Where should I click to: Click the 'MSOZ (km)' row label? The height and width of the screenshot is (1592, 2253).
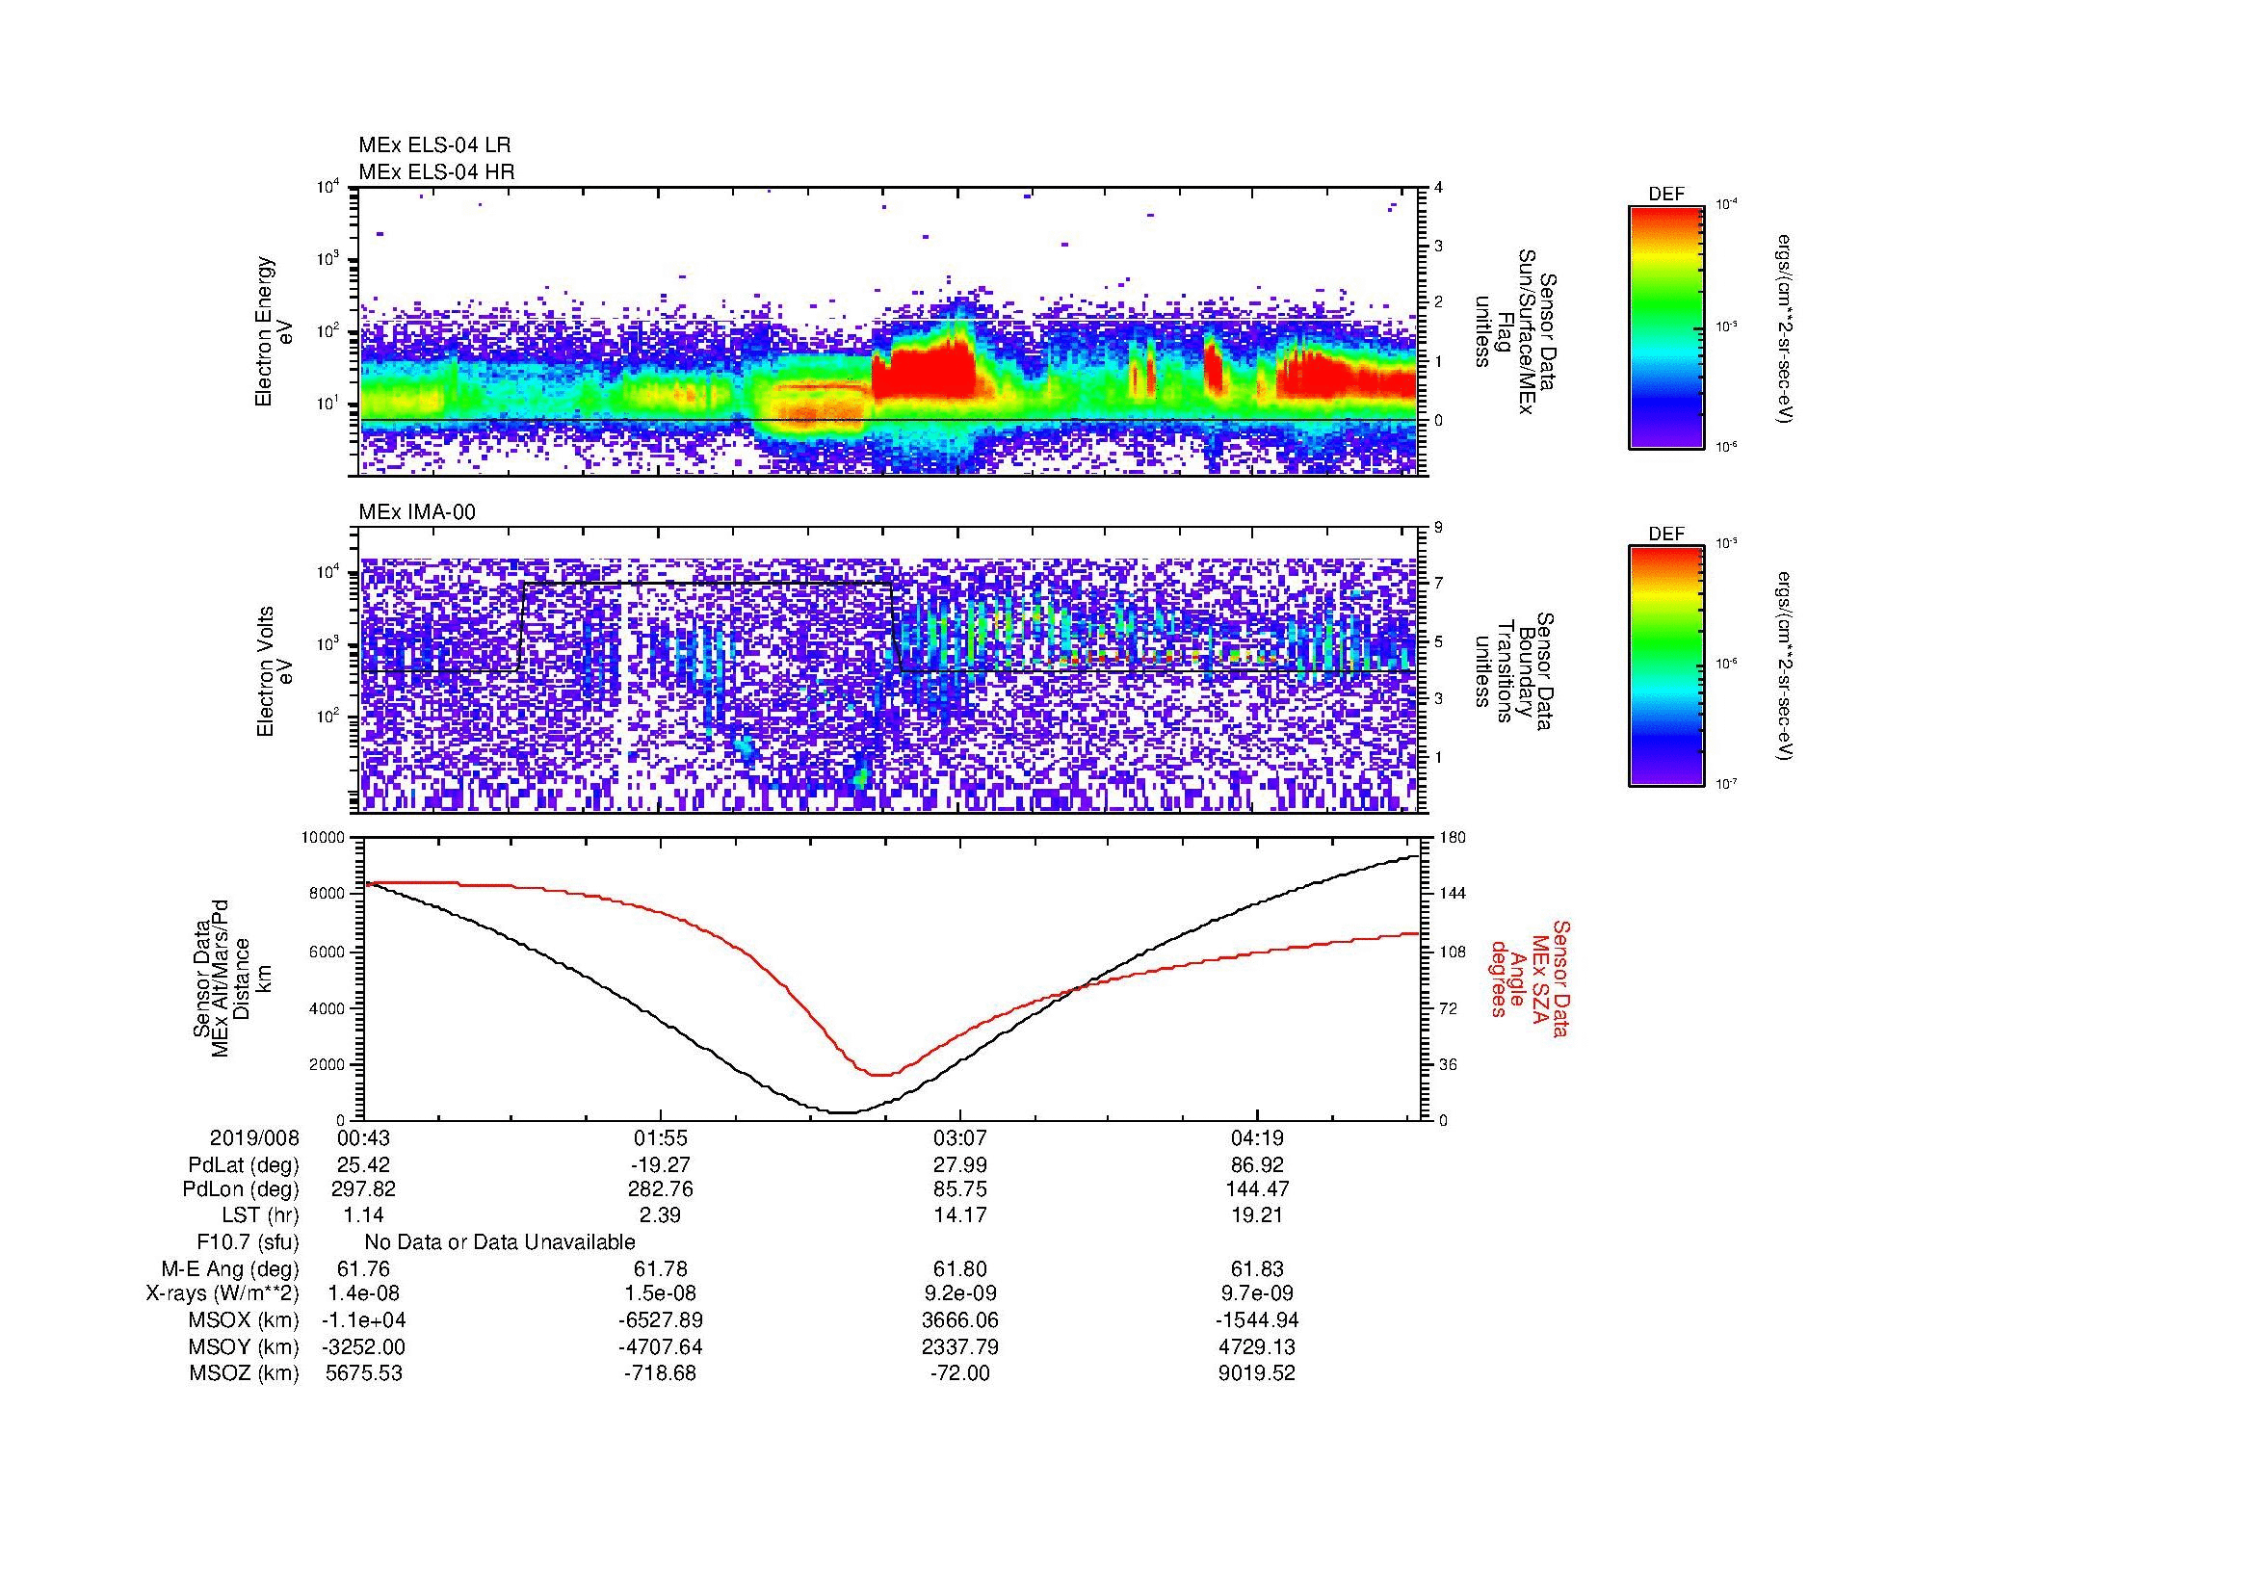click(245, 1373)
